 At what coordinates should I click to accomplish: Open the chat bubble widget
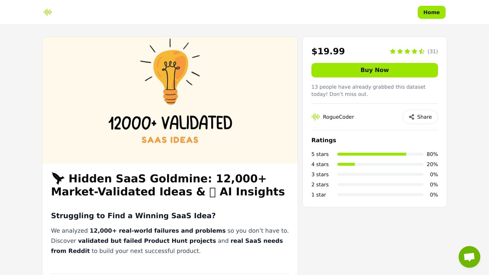pyautogui.click(x=469, y=257)
